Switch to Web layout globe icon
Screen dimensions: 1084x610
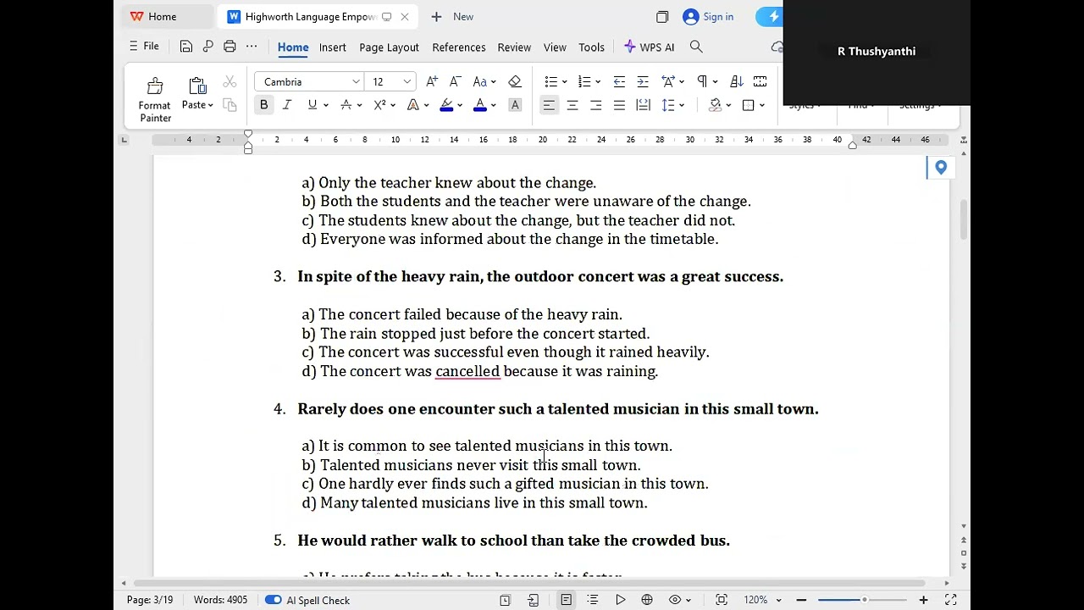click(647, 600)
